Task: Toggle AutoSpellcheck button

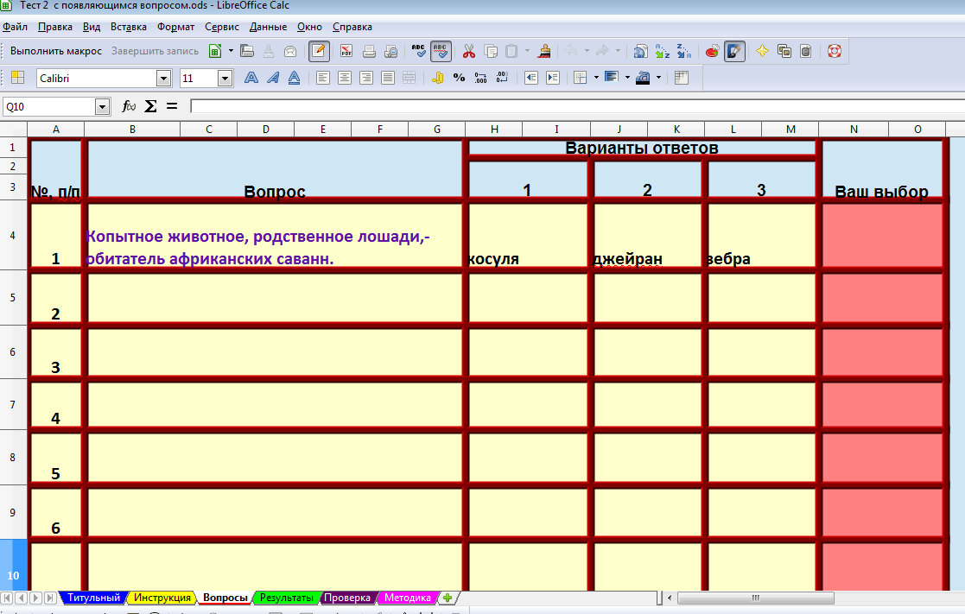Action: (441, 51)
